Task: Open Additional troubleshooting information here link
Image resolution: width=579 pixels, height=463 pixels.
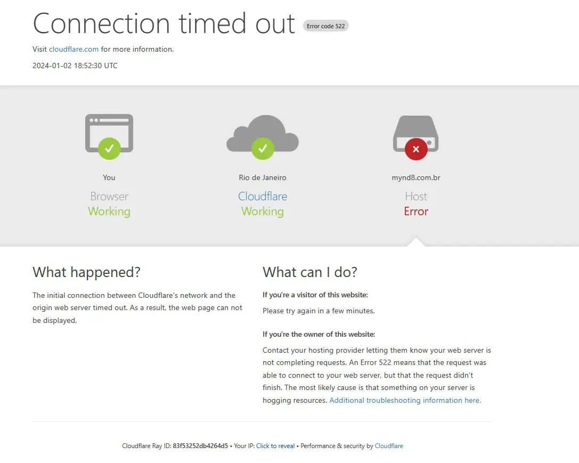Action: point(405,400)
